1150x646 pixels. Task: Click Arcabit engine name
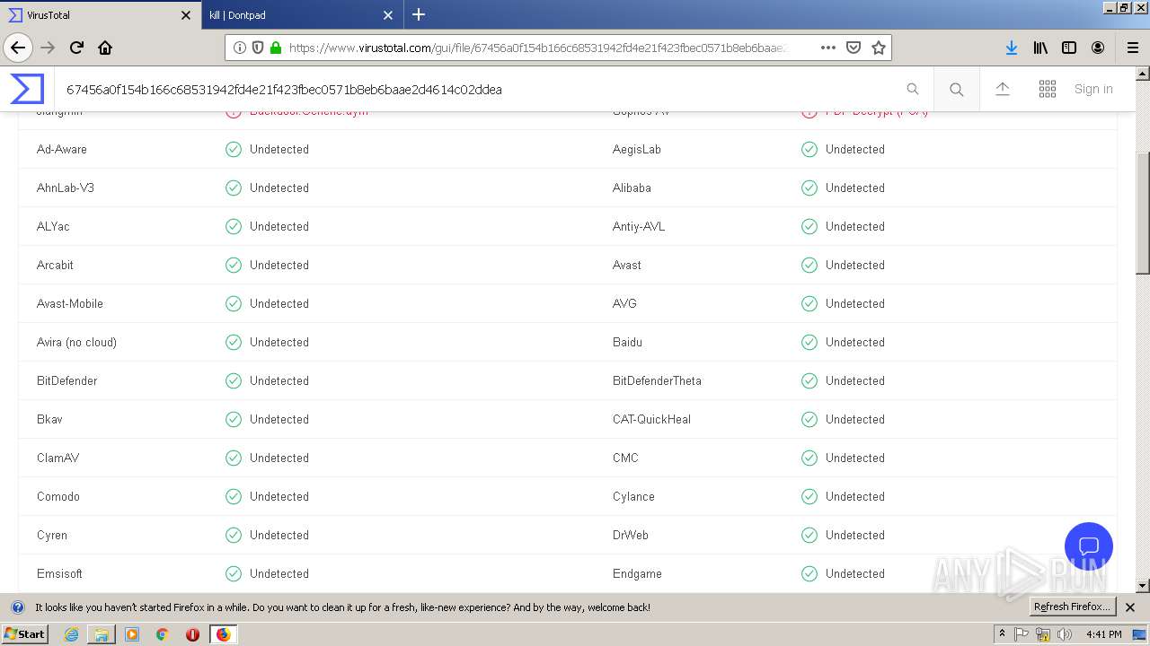(55, 265)
